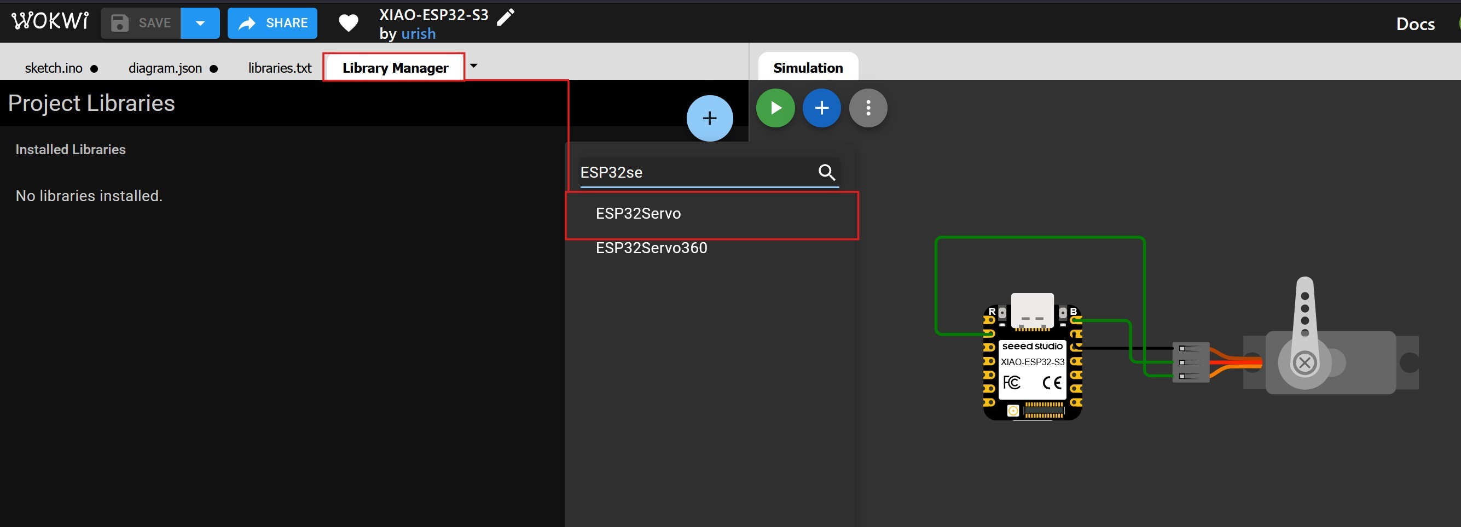This screenshot has height=527, width=1461.
Task: Click the Wokwi logo
Action: pos(50,21)
